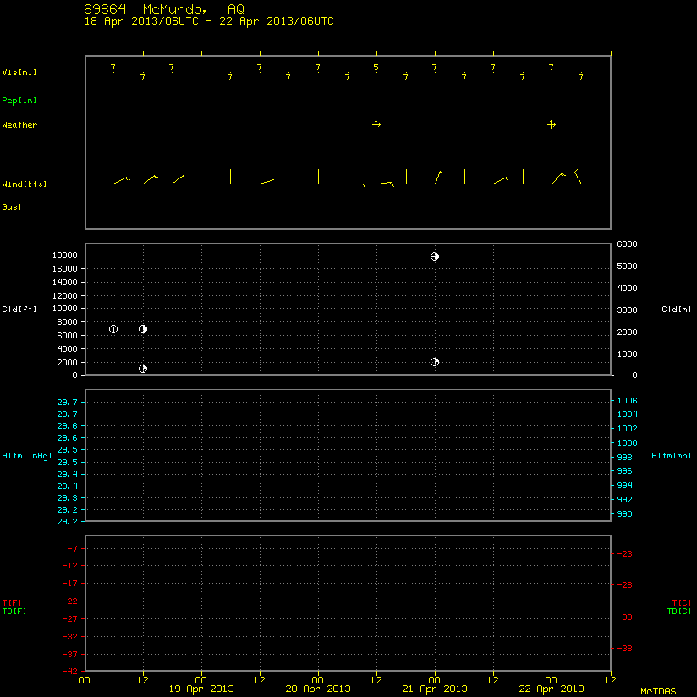Click the Cld[ft] axis label

tap(19, 310)
